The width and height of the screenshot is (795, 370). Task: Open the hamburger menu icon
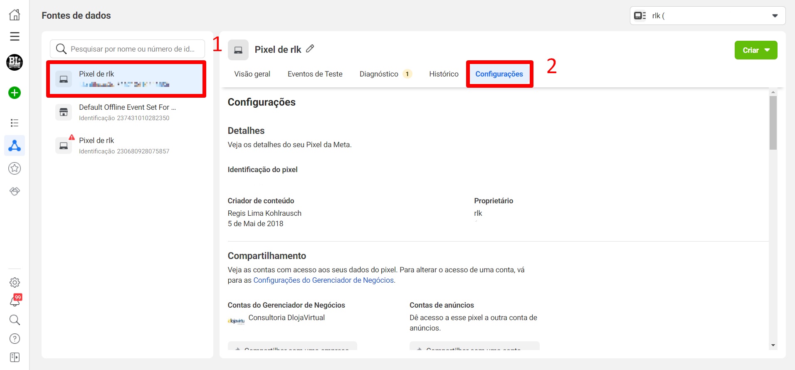coord(15,37)
